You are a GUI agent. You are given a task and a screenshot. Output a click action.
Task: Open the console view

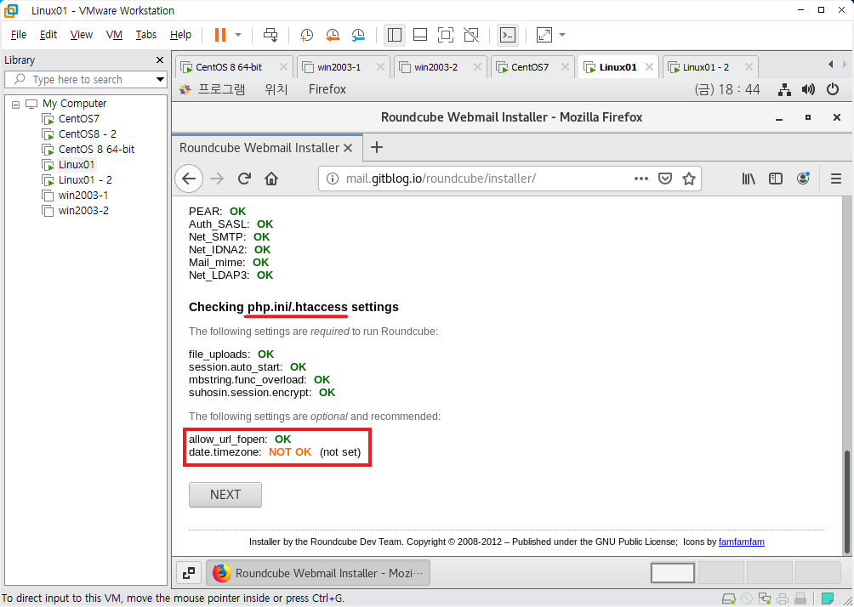tap(508, 35)
